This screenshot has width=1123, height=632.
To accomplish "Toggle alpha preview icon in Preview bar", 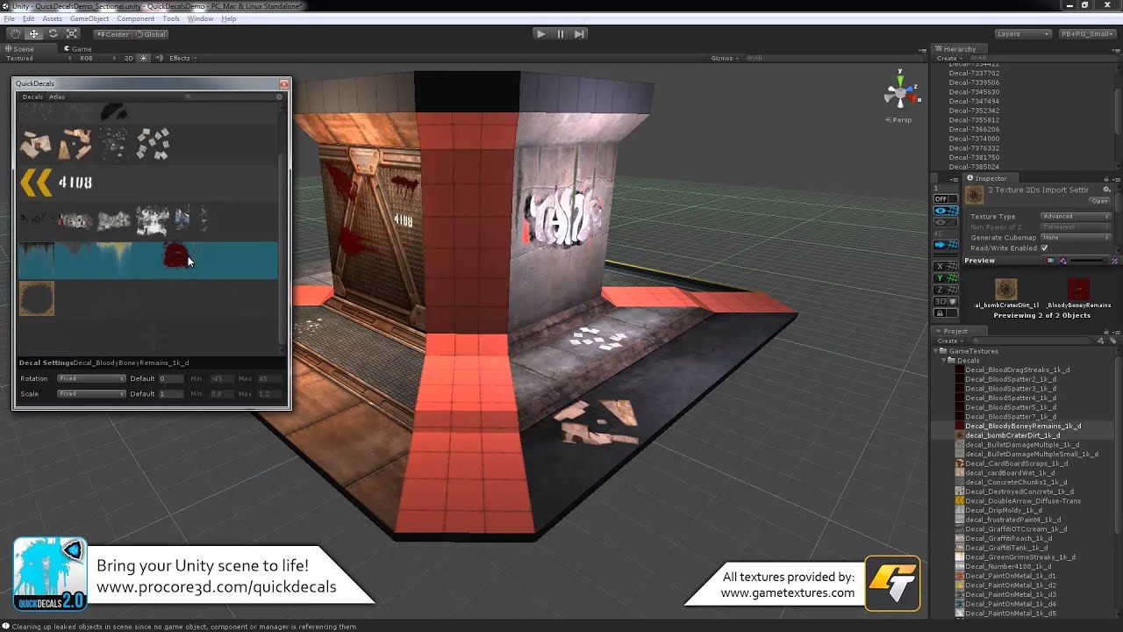I will coord(1062,261).
